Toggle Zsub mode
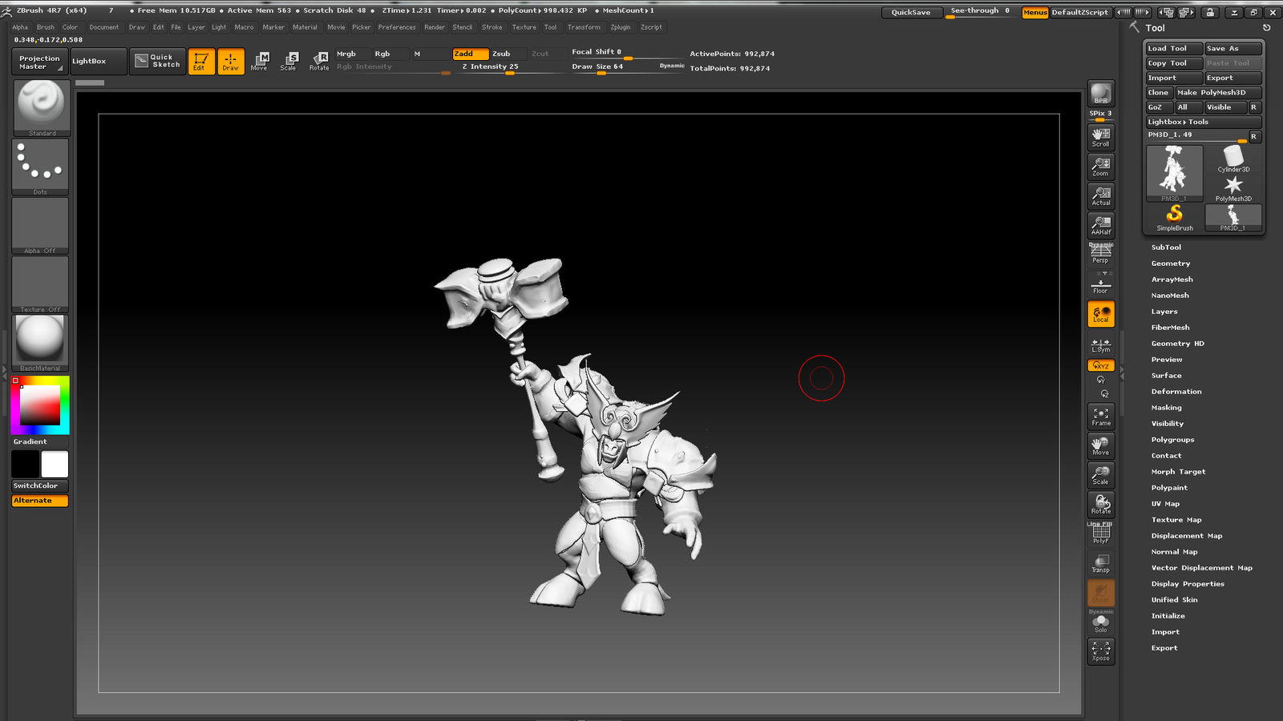Viewport: 1283px width, 721px height. (x=507, y=54)
